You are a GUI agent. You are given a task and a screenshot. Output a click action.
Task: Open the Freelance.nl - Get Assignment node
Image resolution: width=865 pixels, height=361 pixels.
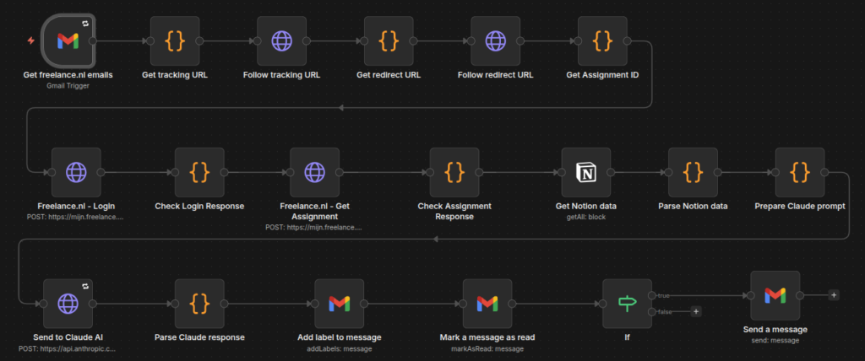pos(314,172)
